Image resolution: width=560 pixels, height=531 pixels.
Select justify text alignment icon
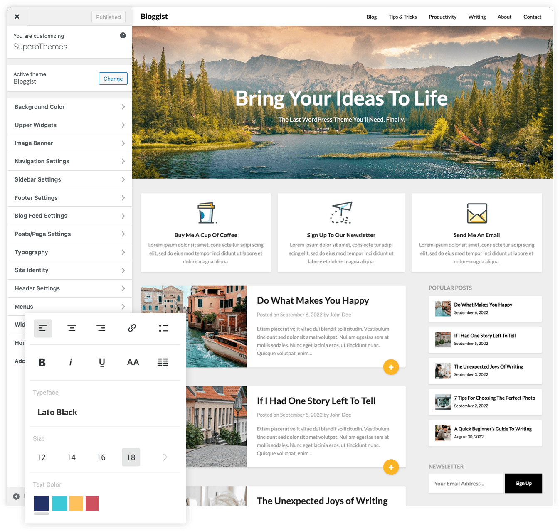163,362
